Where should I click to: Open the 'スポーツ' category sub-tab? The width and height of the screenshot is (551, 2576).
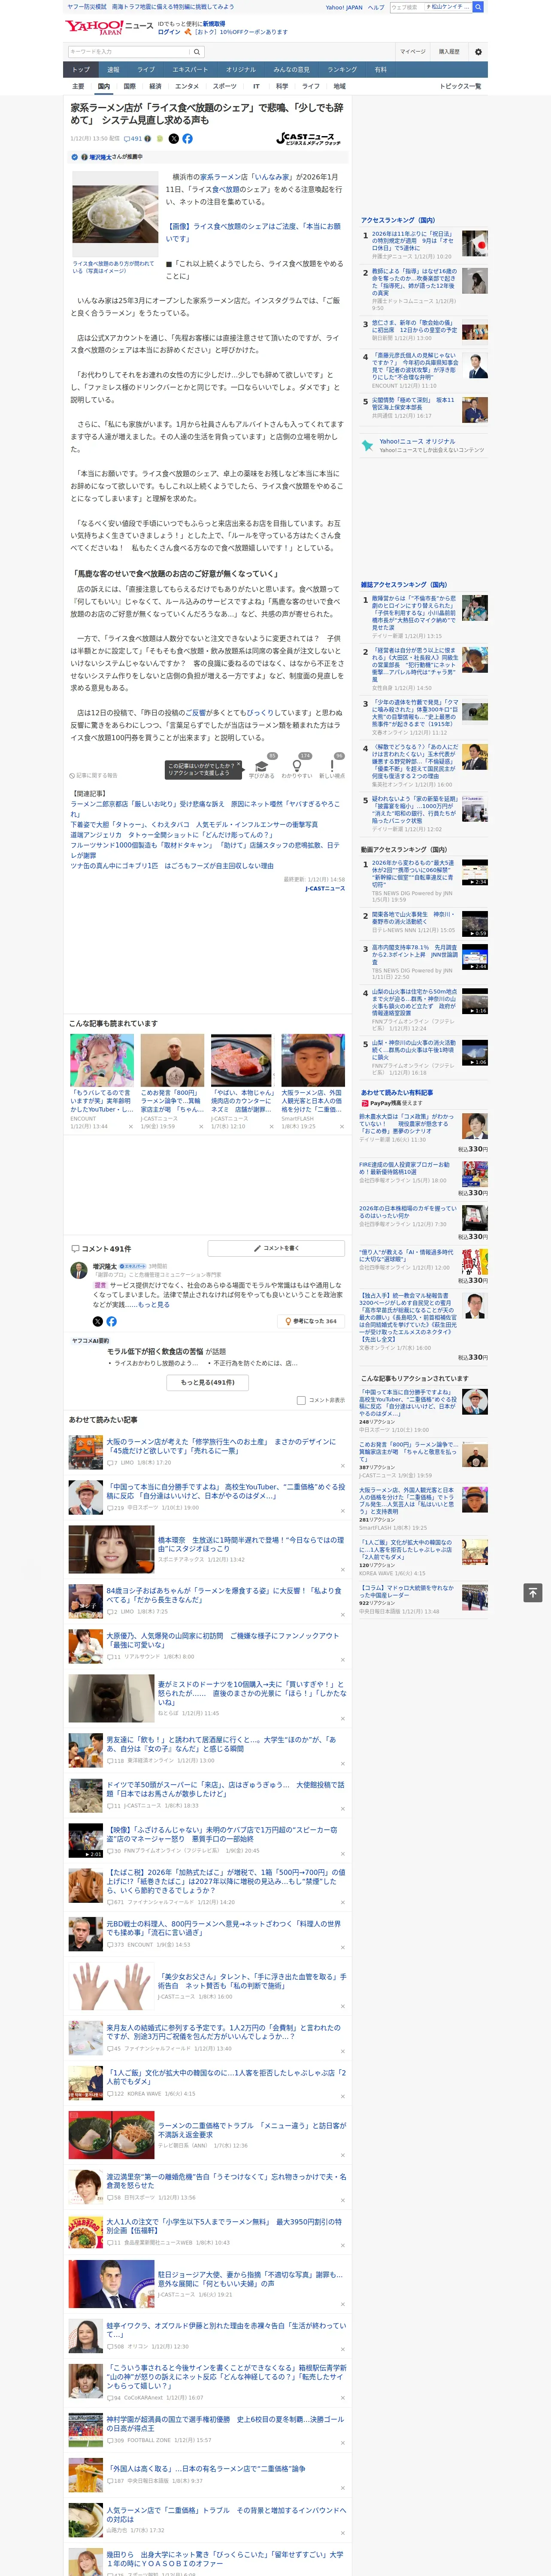click(225, 86)
